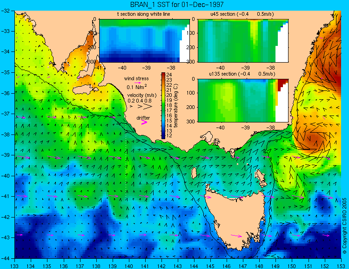This screenshot has width=349, height=269.
Task: Click the "temperature (deg C)" vertical label
Action: click(176, 106)
